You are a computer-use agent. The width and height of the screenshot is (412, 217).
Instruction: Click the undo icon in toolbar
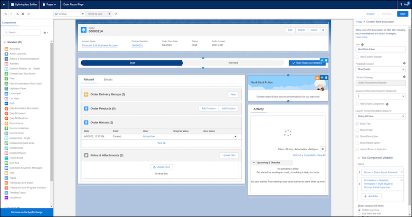coord(5,14)
